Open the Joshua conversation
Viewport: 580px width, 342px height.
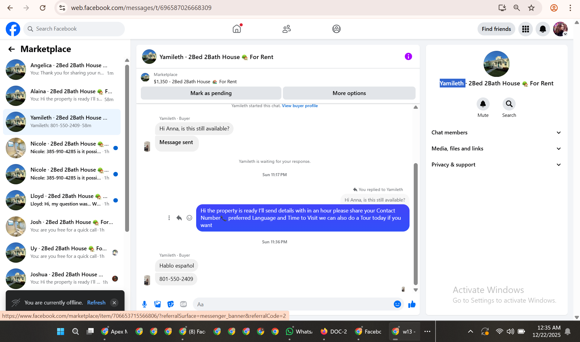tap(62, 278)
